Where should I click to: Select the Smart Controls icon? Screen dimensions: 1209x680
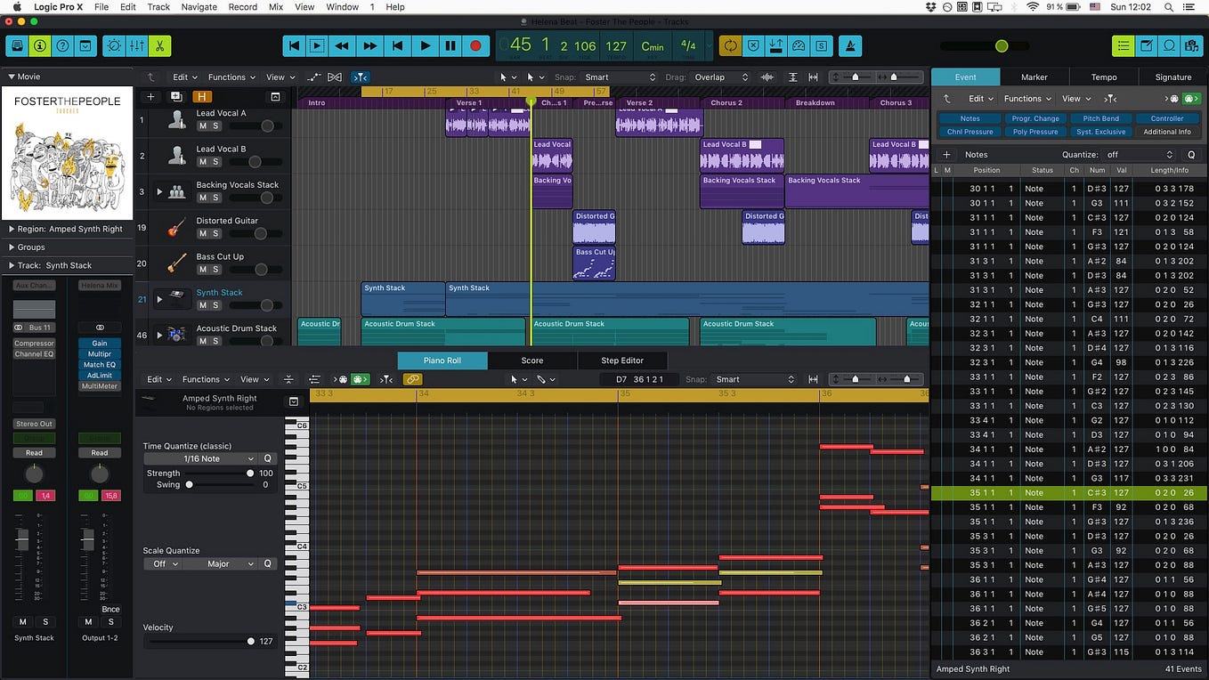(114, 45)
